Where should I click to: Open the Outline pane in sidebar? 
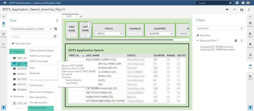[x=4, y=45]
